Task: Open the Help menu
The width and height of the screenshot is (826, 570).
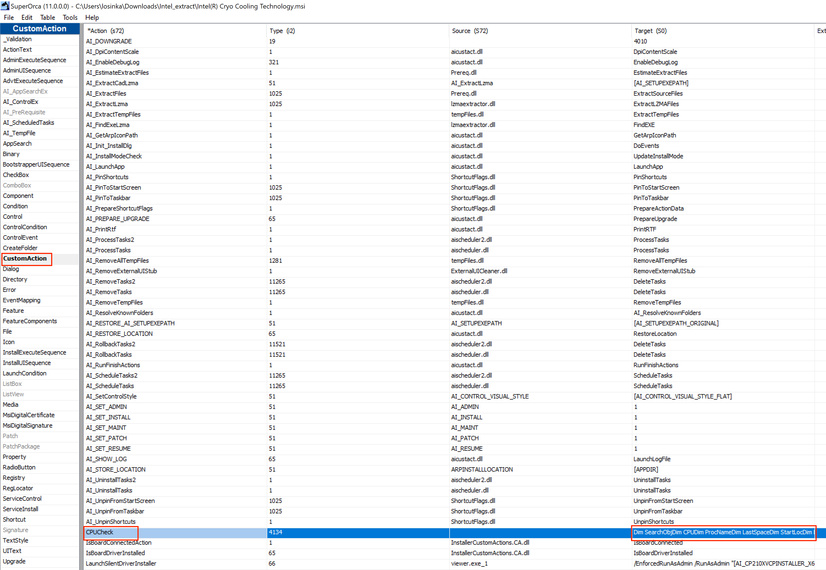Action: pyautogui.click(x=92, y=18)
